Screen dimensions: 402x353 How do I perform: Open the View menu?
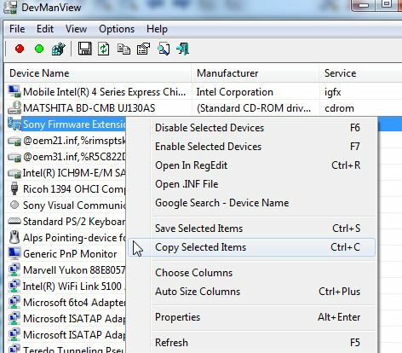pos(76,29)
